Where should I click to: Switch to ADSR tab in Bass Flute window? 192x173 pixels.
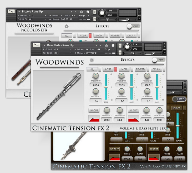click(x=108, y=69)
